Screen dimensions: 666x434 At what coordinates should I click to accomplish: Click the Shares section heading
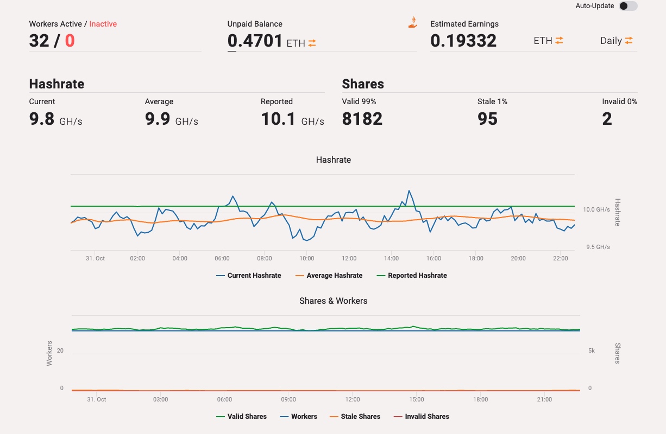363,84
